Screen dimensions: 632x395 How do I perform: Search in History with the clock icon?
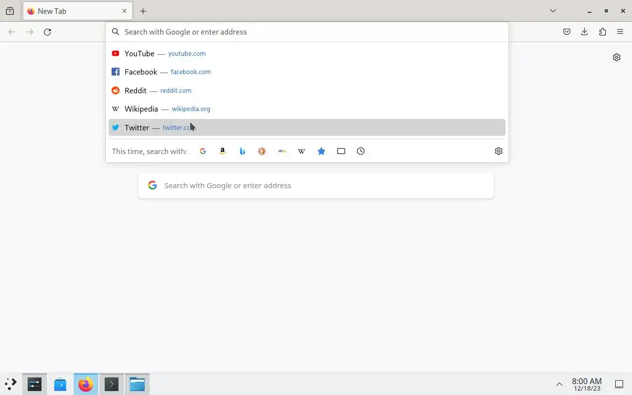pos(361,151)
